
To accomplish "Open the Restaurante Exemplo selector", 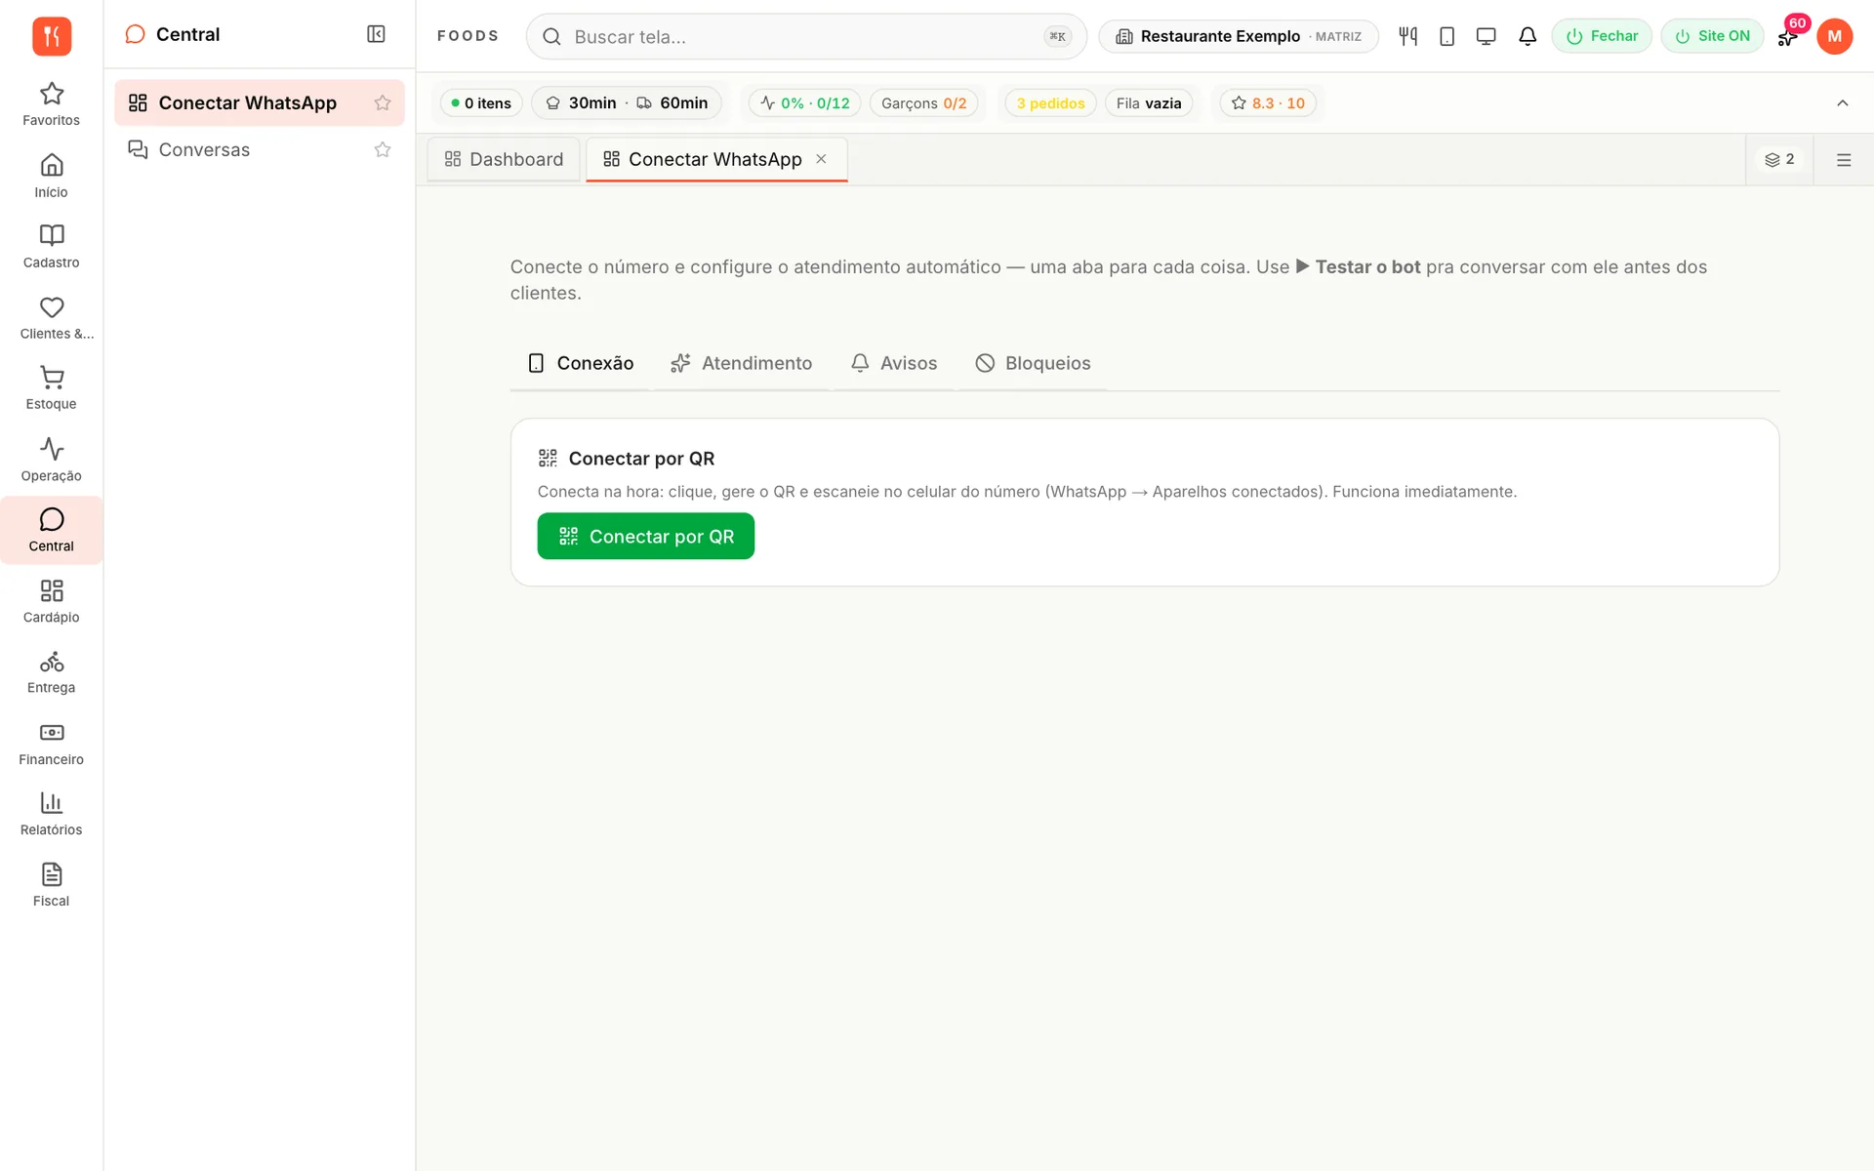I will (1238, 36).
